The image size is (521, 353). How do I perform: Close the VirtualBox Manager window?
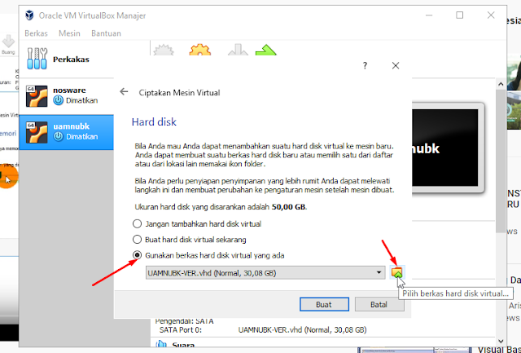point(491,15)
